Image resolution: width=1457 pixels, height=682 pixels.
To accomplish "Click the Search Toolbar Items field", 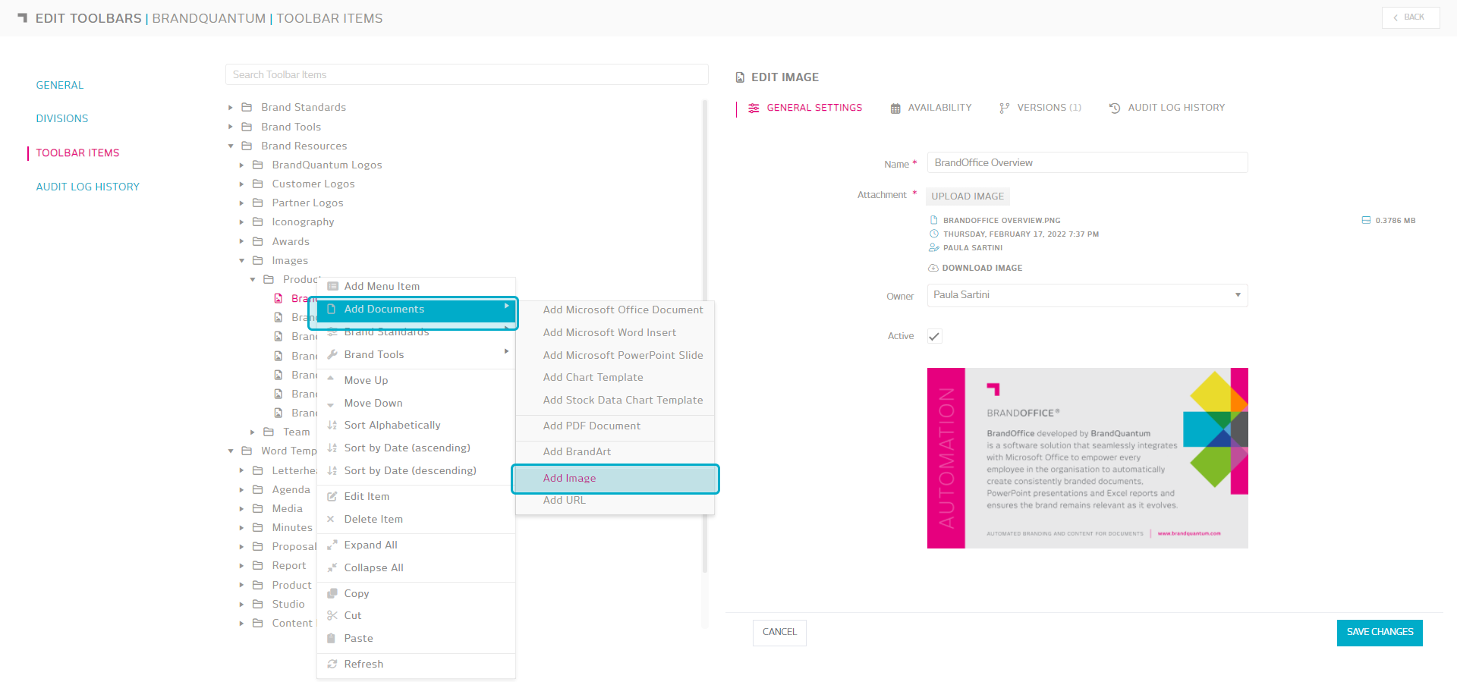I will pyautogui.click(x=467, y=74).
